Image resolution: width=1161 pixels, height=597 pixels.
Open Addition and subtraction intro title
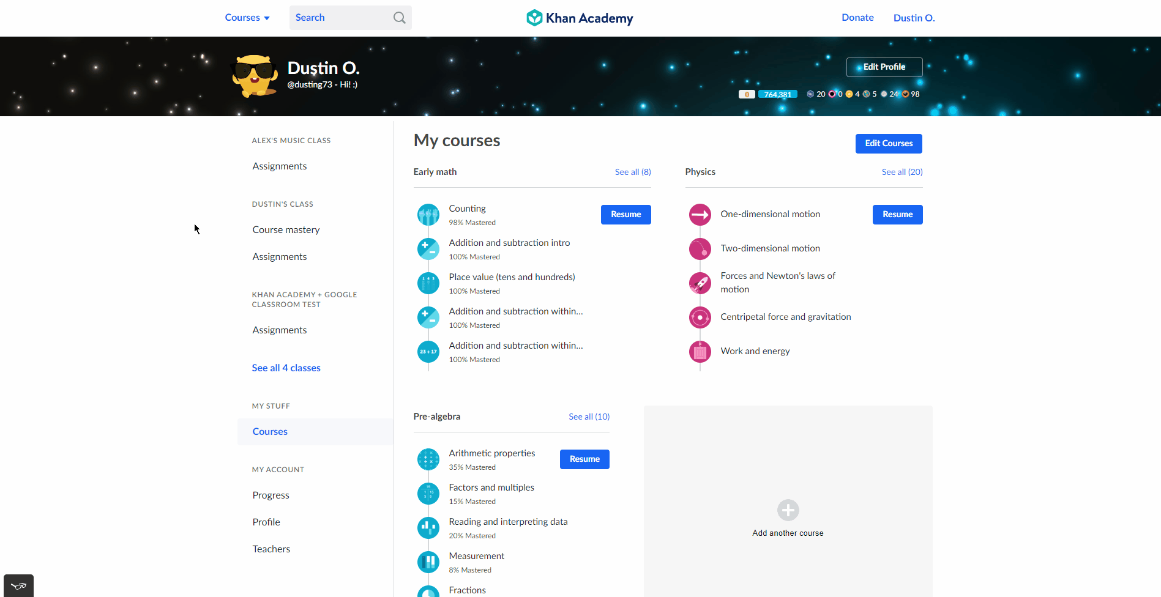(x=509, y=243)
